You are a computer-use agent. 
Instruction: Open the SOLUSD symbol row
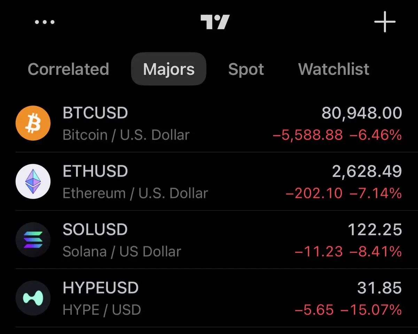[x=95, y=230]
